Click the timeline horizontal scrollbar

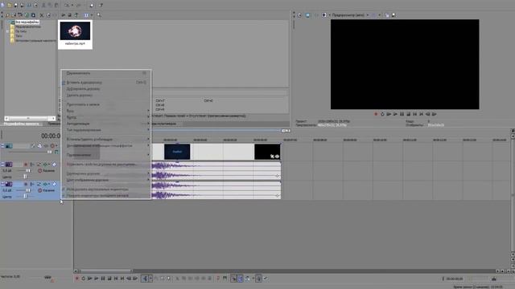[105, 271]
